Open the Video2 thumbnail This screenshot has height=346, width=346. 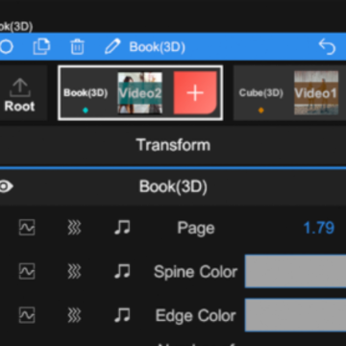pos(140,93)
